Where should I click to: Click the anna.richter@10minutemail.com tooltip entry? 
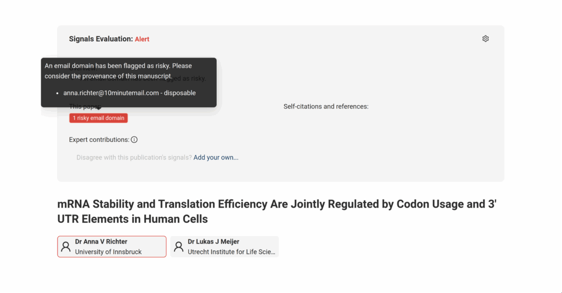click(130, 93)
